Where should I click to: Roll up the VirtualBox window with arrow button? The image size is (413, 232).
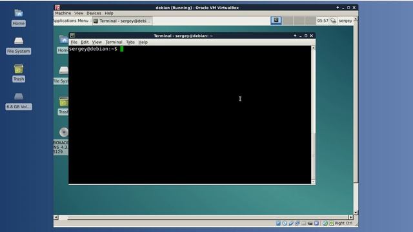click(337, 8)
